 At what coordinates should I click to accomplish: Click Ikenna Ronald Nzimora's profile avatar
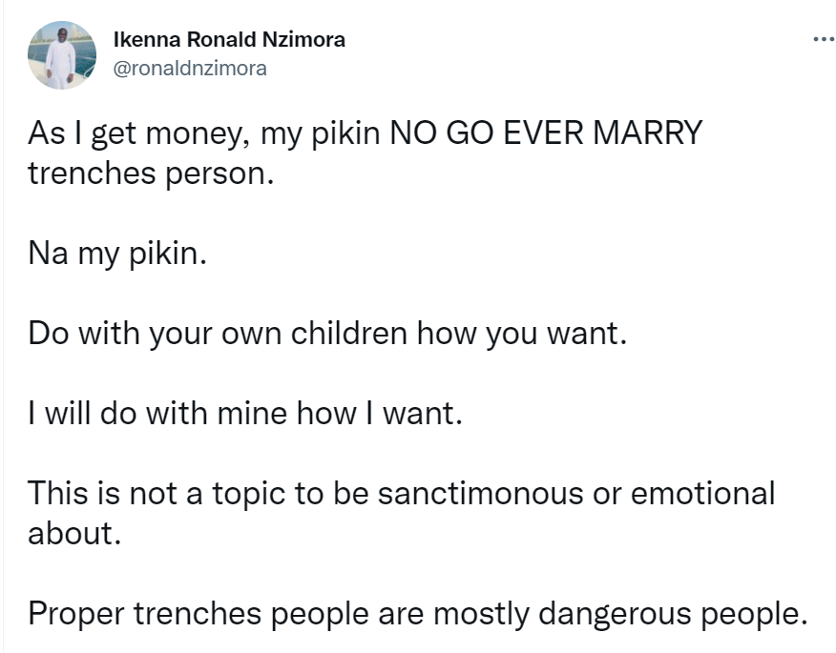[x=62, y=55]
